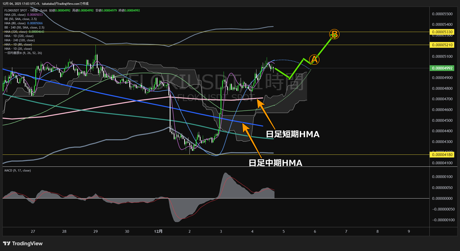This screenshot has width=460, height=251.
Task: Click the HMA (80, close) legend entry
Action: [23, 23]
